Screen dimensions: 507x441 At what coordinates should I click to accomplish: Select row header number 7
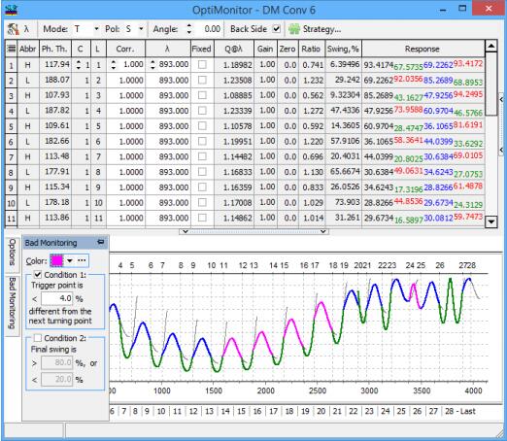12,157
